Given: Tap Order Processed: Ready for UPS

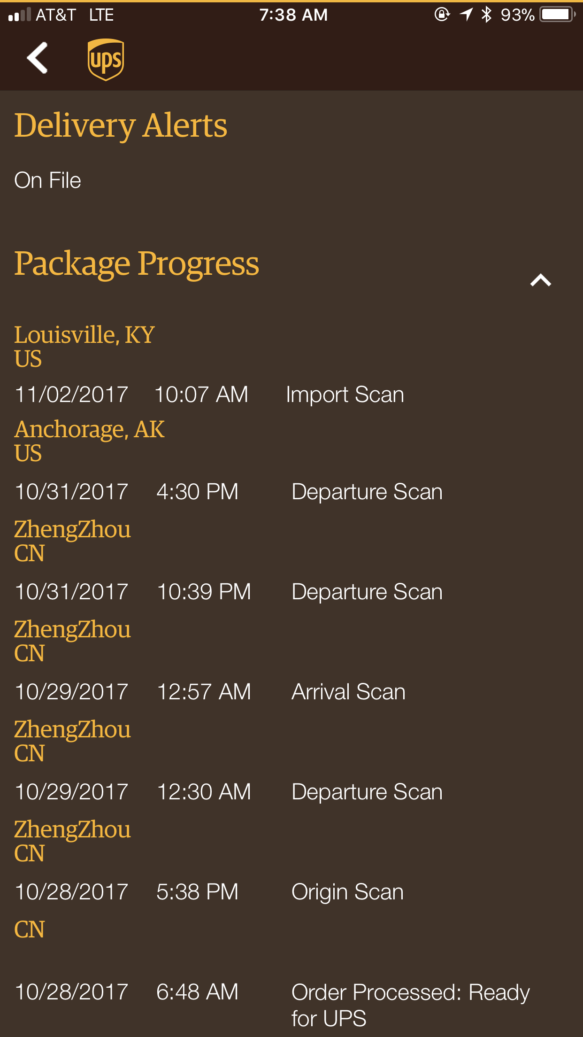Looking at the screenshot, I should tap(410, 1005).
